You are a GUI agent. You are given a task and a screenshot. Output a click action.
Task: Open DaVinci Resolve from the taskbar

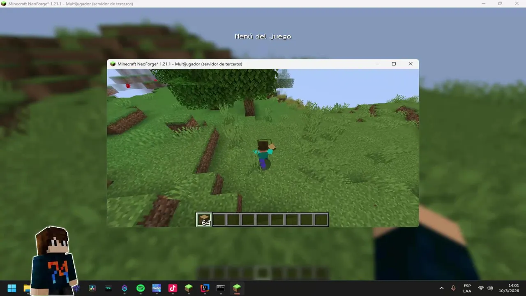tap(92, 288)
